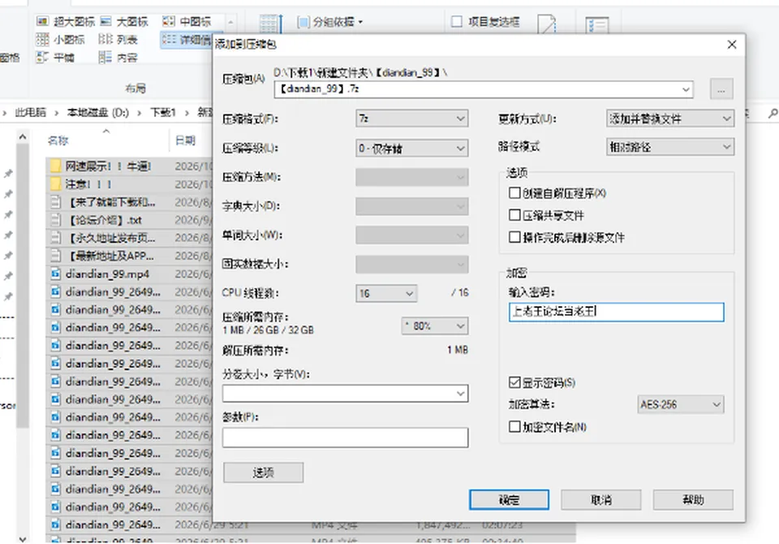The height and width of the screenshot is (544, 779).
Task: Confirm compression with the 确定 button
Action: [x=510, y=499]
